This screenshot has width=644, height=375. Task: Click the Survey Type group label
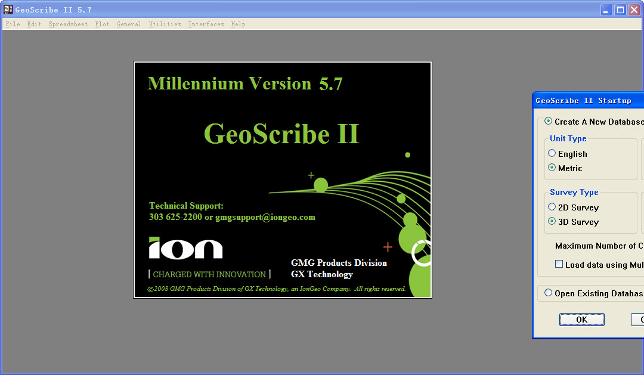click(x=574, y=192)
